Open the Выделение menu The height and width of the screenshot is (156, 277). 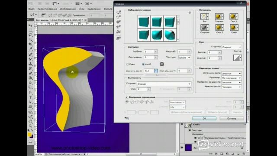(x=94, y=9)
